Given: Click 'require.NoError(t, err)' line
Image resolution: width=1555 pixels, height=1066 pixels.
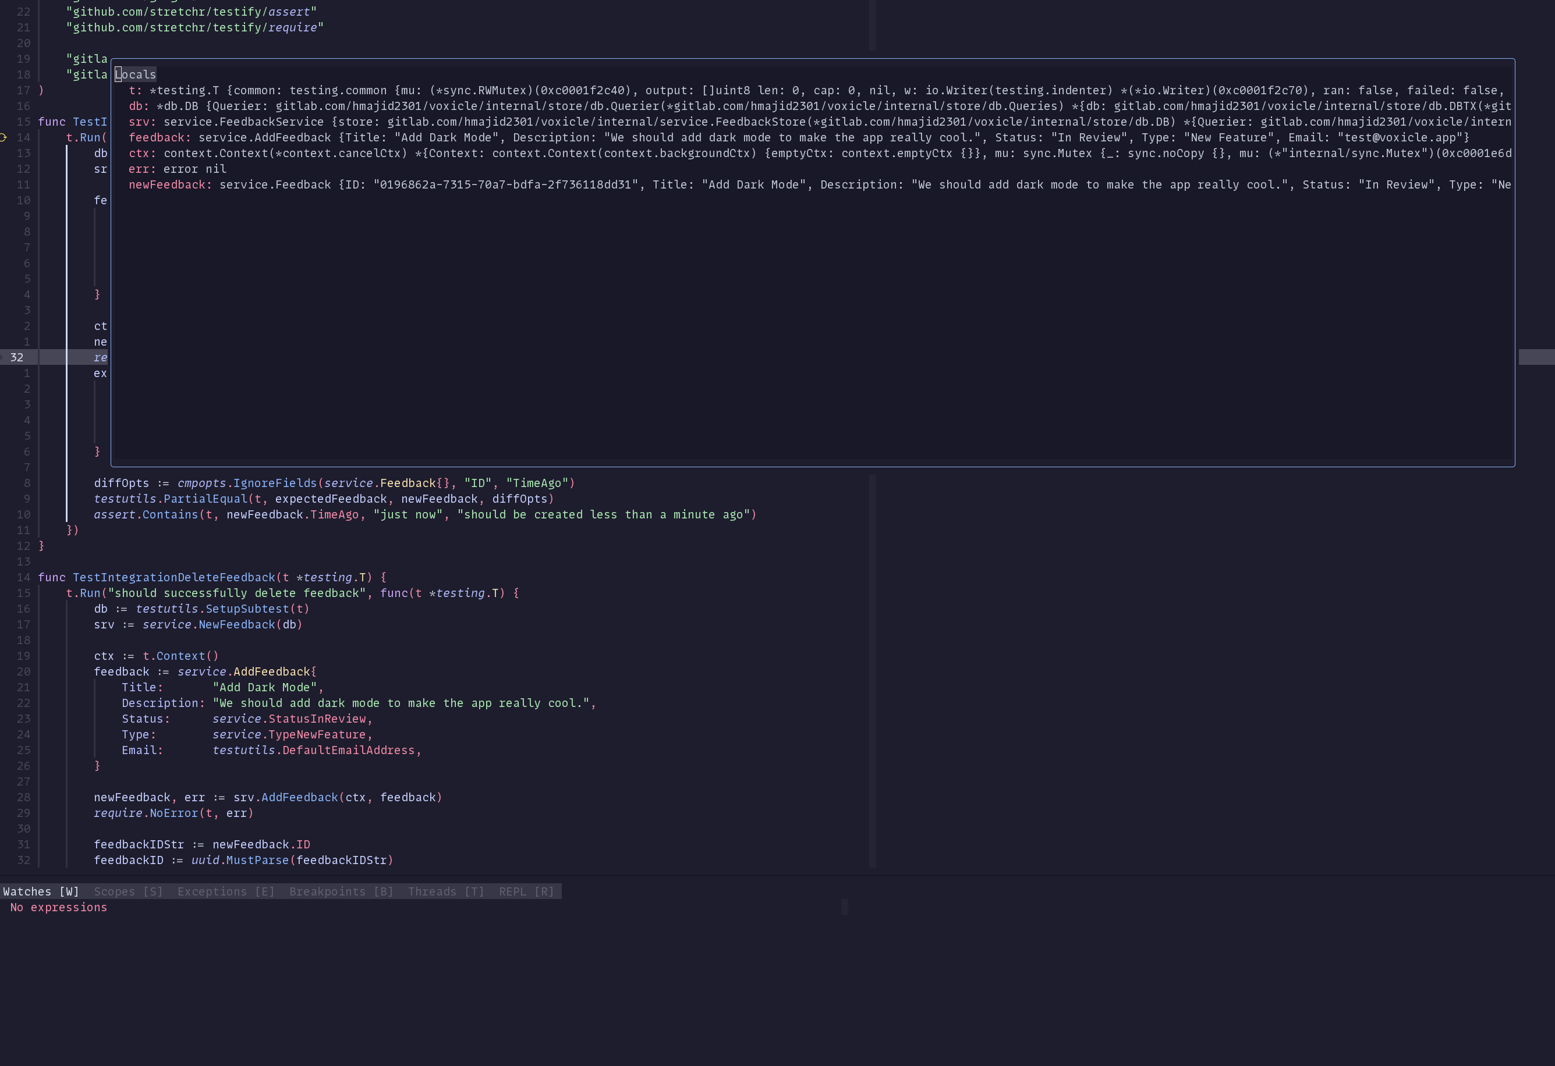Looking at the screenshot, I should pos(174,813).
